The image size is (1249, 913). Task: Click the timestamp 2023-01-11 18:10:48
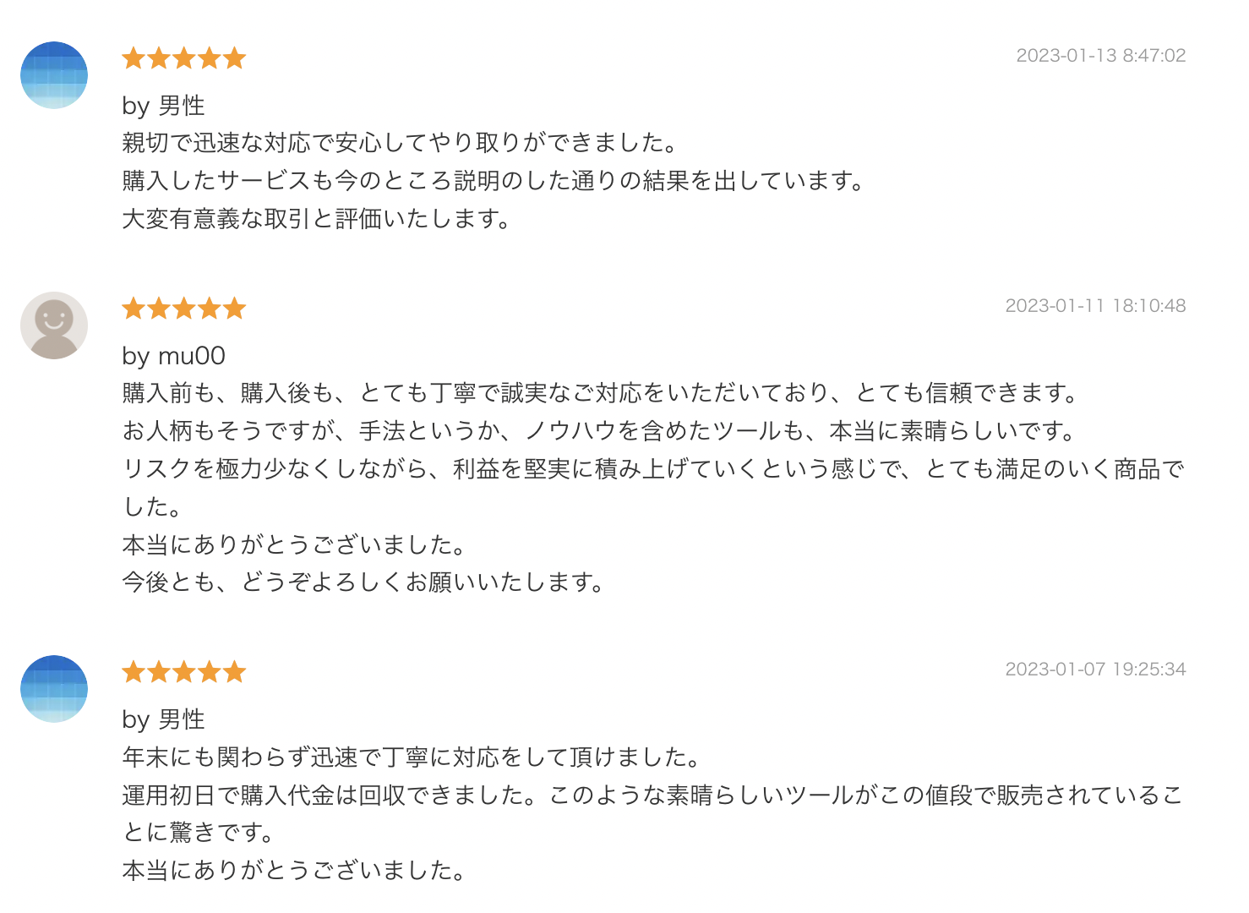tap(1095, 306)
